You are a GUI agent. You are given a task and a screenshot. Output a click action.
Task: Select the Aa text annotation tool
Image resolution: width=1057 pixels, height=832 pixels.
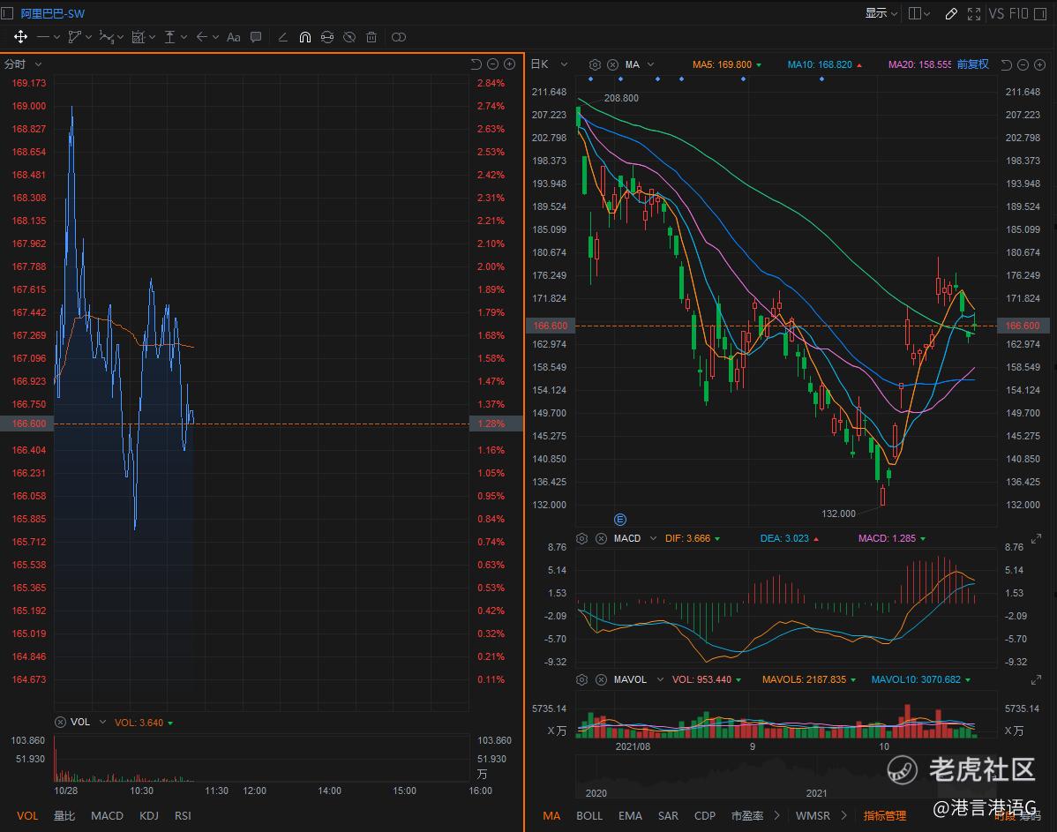[233, 37]
